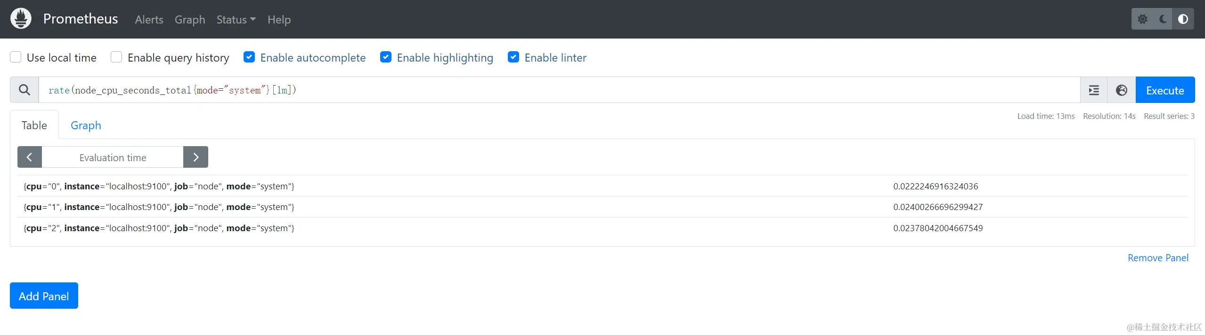Click the Prometheus flame logo
Viewport: 1205px width, 335px height.
21,19
